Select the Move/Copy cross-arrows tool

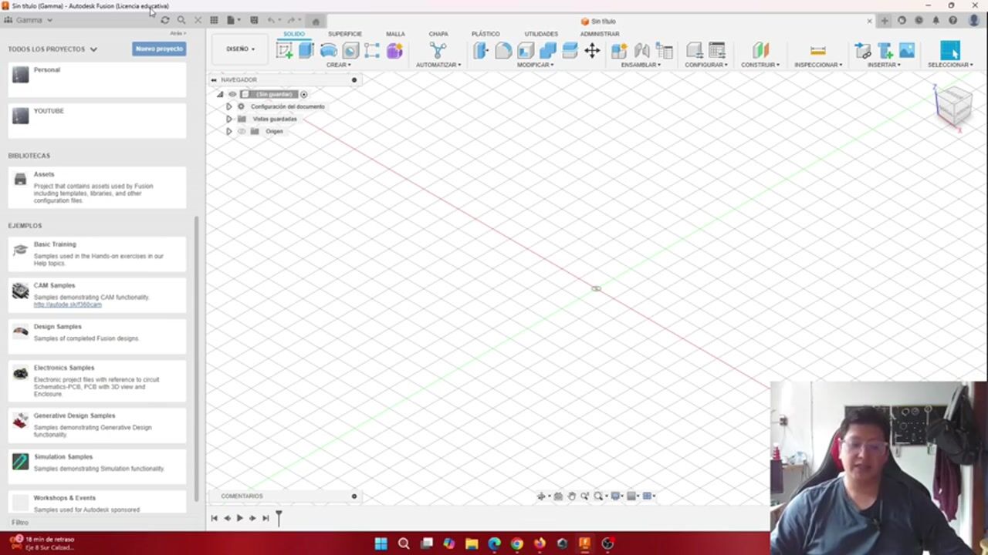592,51
